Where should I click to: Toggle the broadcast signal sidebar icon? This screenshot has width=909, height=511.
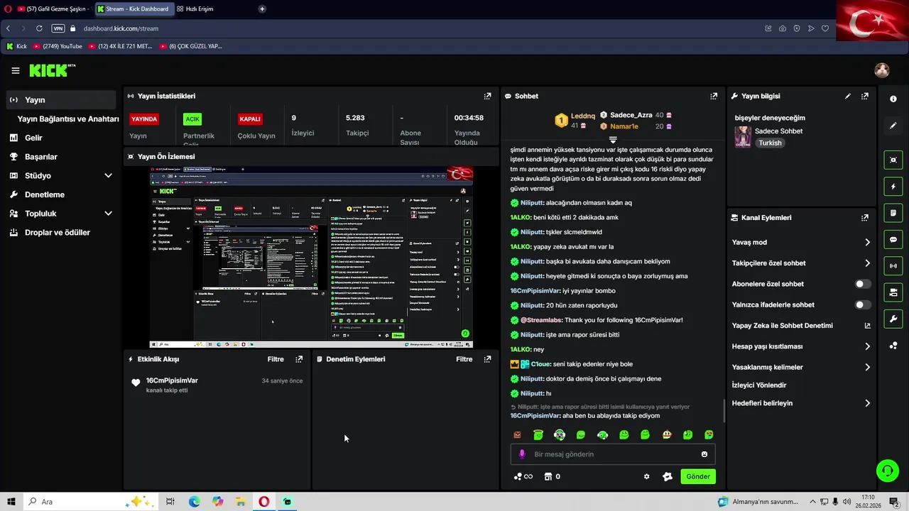893,266
